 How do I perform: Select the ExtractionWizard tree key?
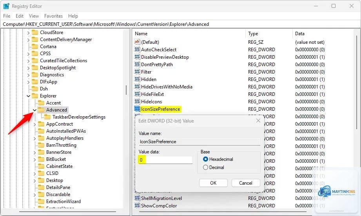63,202
